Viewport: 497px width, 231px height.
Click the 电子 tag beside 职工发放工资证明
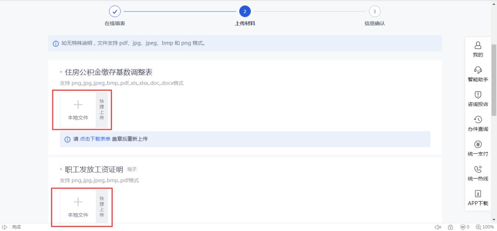[x=132, y=169]
